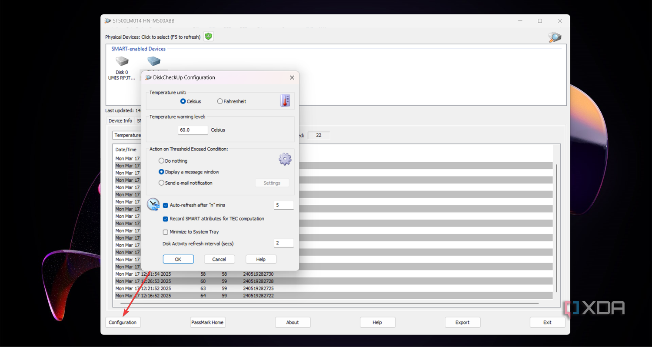Close the DiskCheckUp Configuration dialog
Viewport: 652px width, 347px height.
[x=292, y=77]
